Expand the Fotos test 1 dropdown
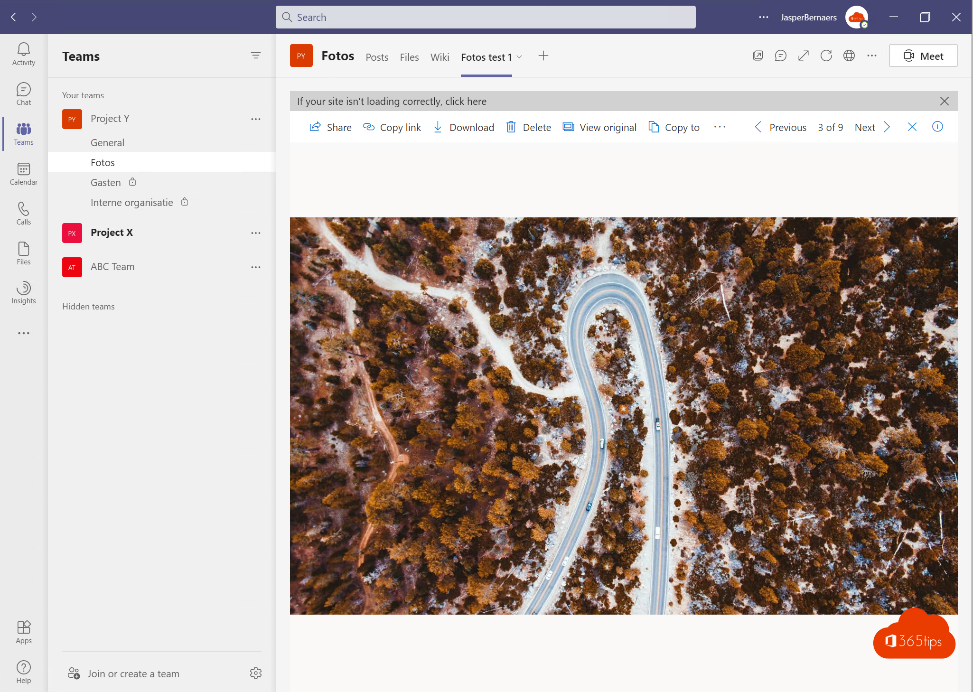The image size is (973, 692). pyautogui.click(x=520, y=56)
